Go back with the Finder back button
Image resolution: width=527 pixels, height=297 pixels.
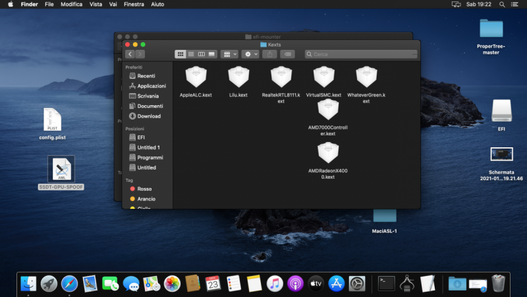click(130, 54)
